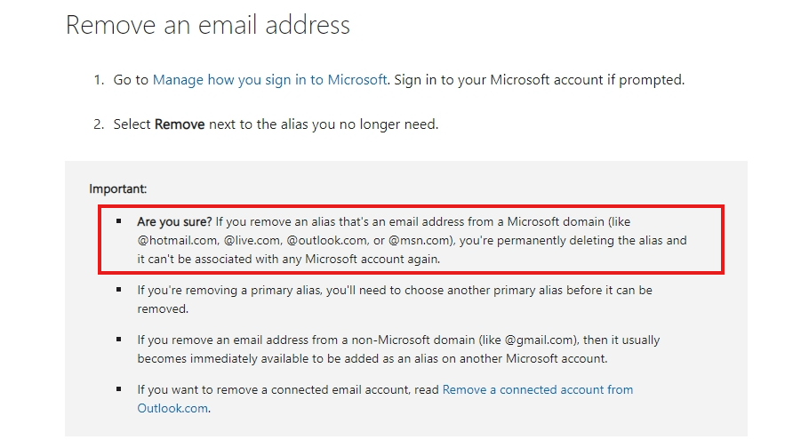Click the @msn.com text in the highlighted note
Screen dimensions: 809x440
(x=419, y=240)
